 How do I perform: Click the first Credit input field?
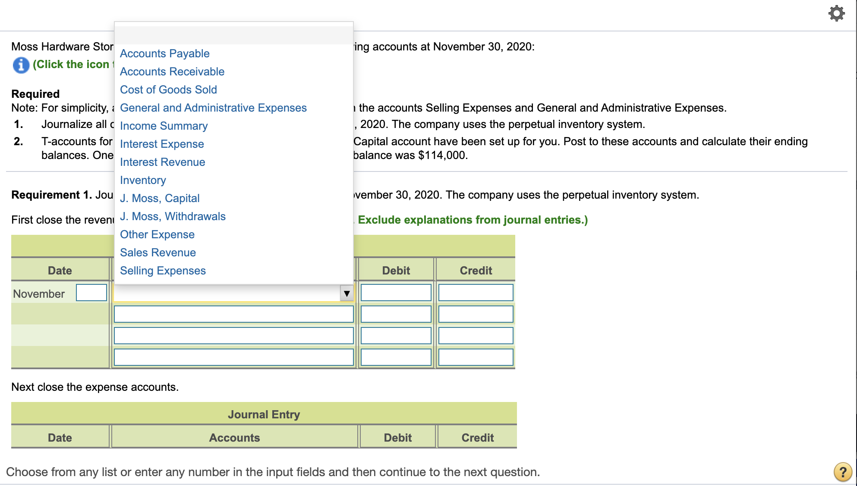[x=476, y=293]
